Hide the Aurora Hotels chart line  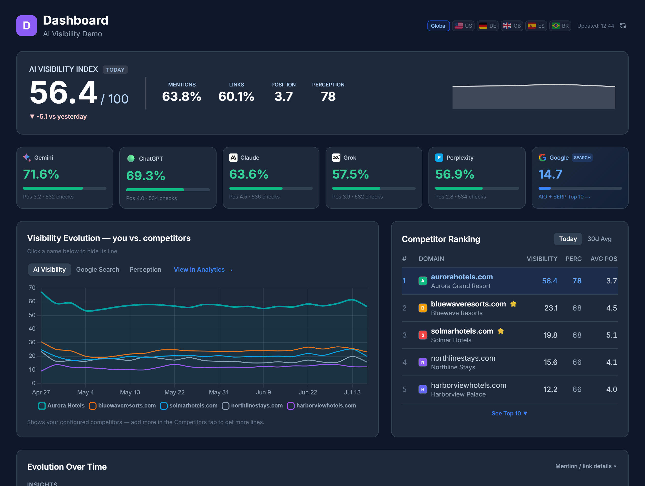[x=61, y=406]
